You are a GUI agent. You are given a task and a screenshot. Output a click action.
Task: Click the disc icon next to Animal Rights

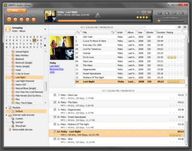coord(13,52)
